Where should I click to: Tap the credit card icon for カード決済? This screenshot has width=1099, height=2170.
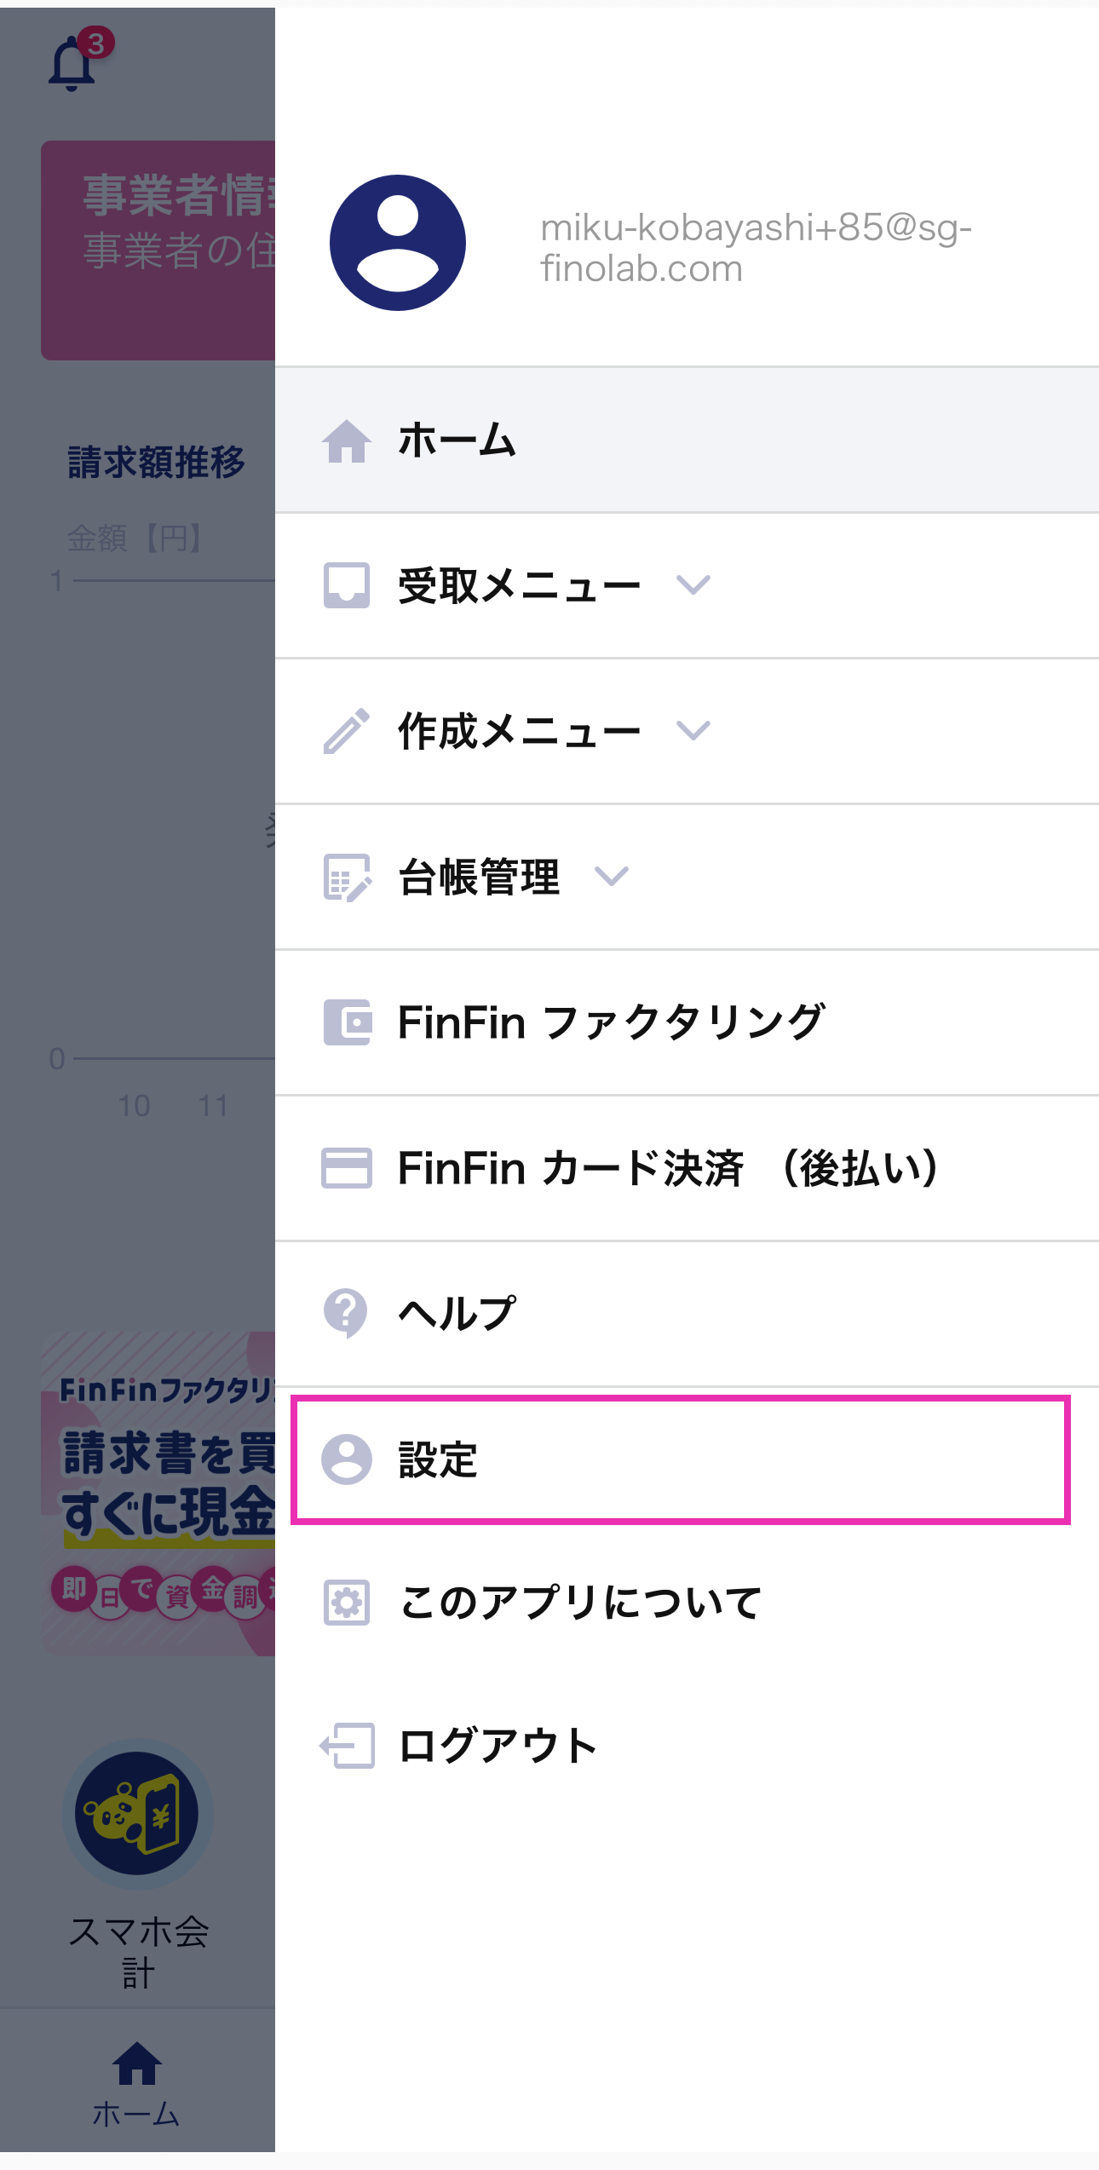[x=347, y=1168]
